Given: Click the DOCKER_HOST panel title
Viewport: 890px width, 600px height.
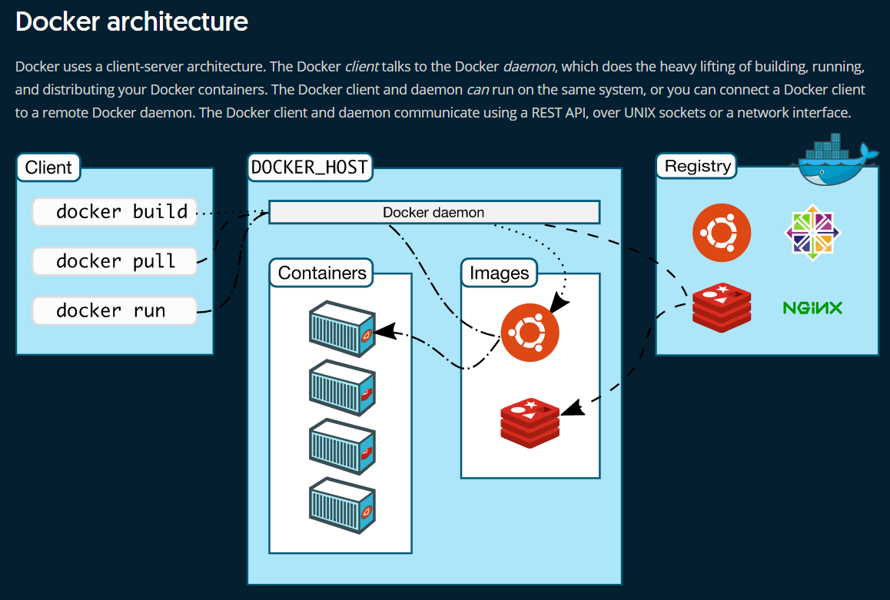Looking at the screenshot, I should 309,165.
